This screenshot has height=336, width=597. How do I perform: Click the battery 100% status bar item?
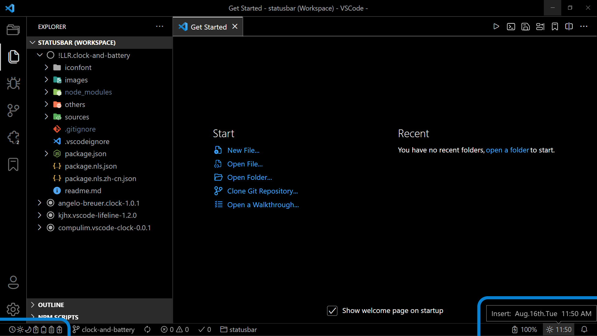point(525,329)
